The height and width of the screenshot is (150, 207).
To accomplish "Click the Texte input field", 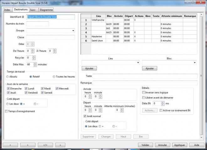I will (145, 76).
